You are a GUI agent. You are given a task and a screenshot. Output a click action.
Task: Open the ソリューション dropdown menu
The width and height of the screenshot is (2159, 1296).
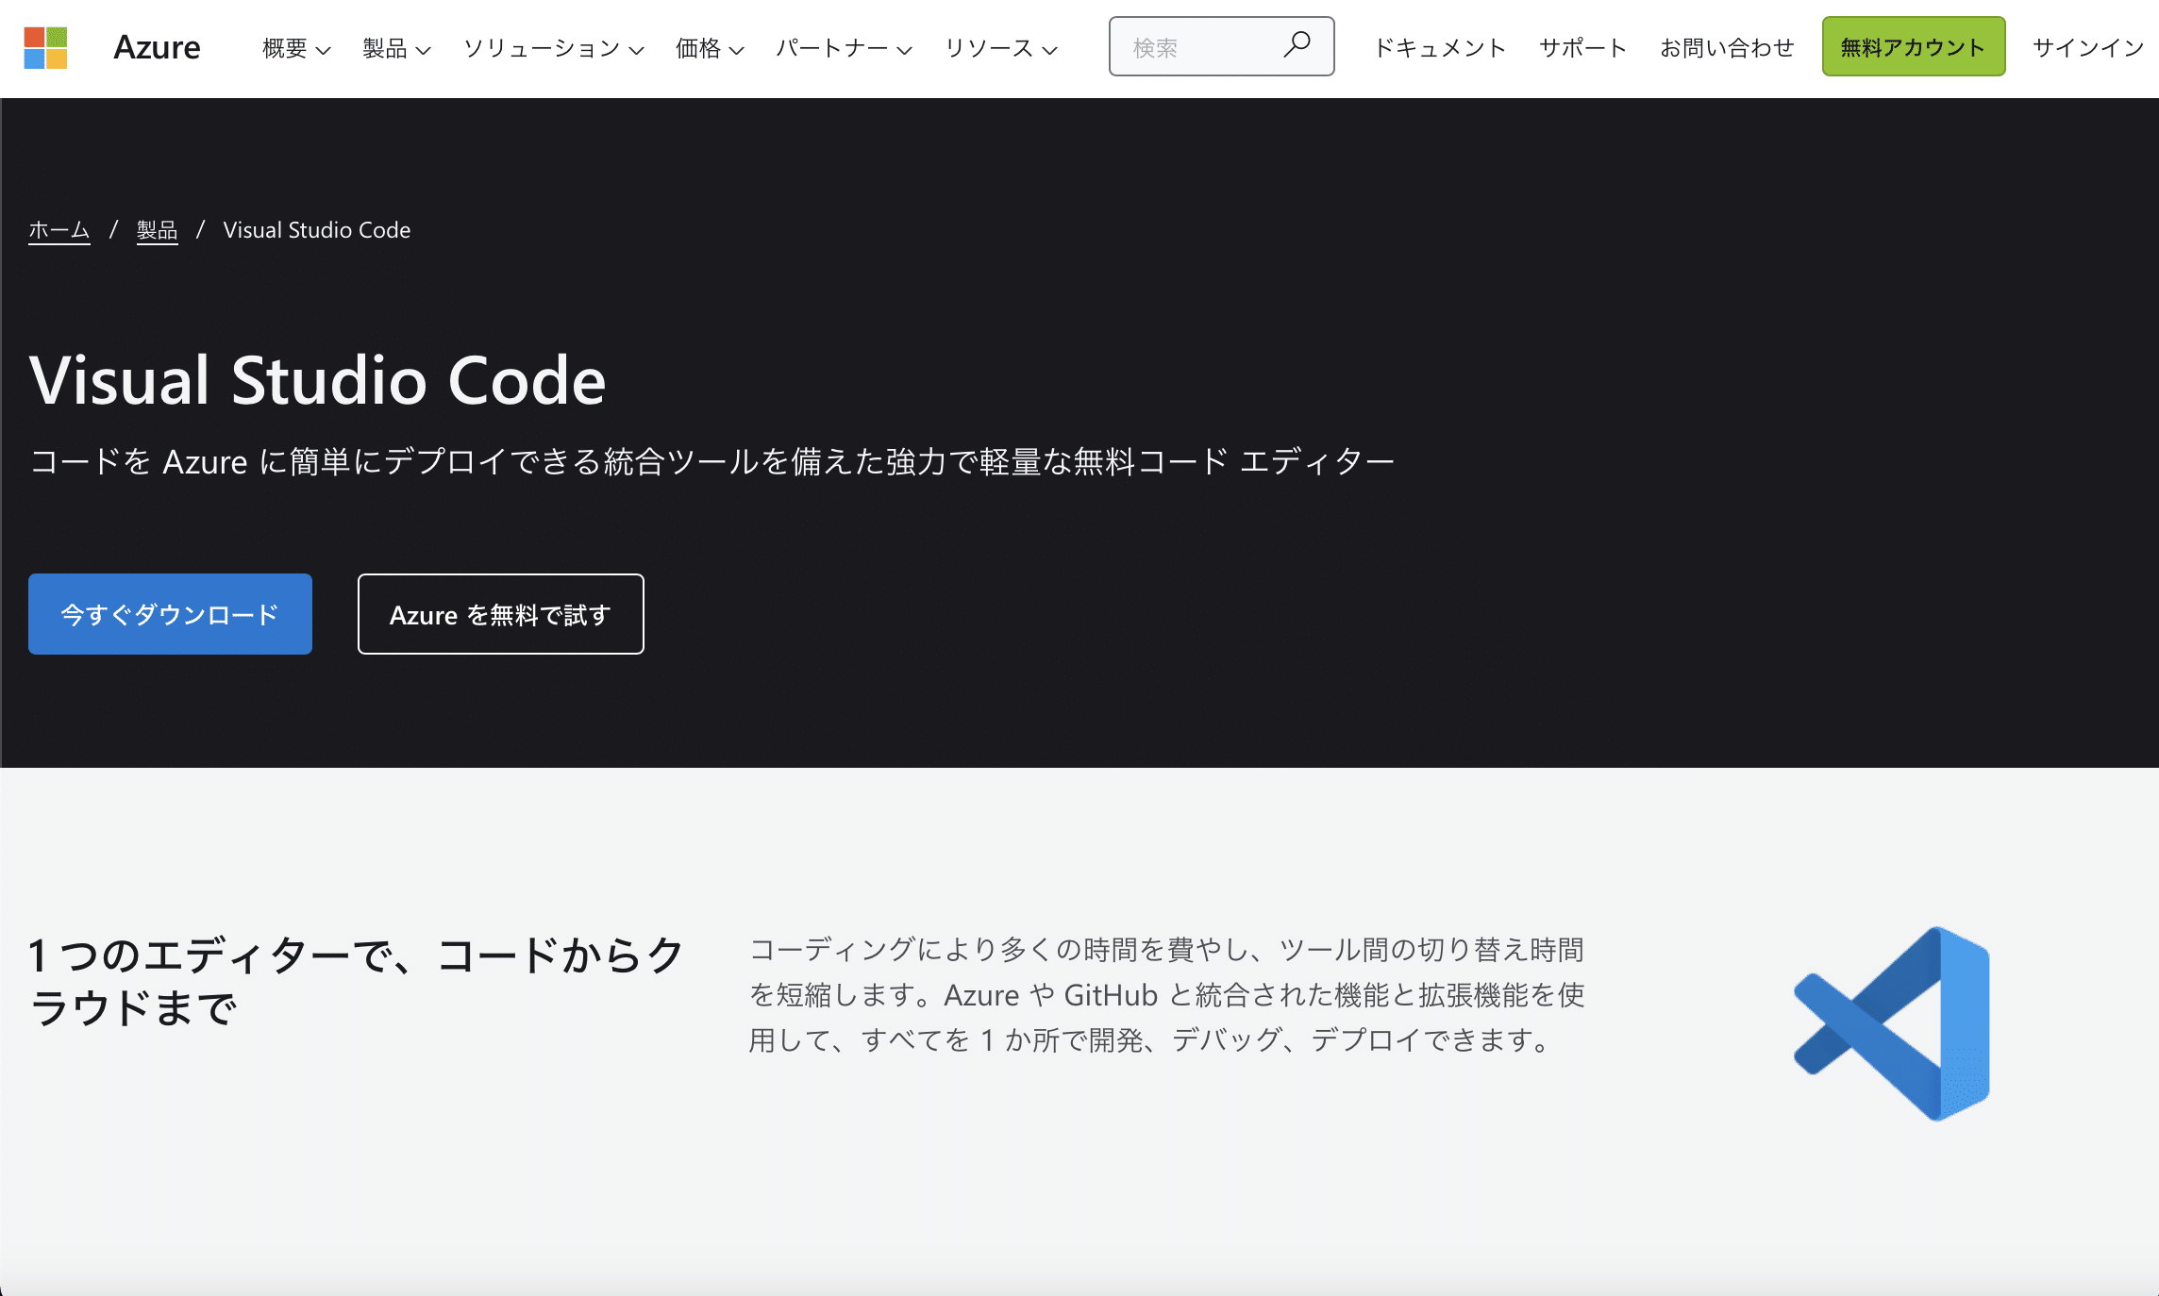coord(553,48)
